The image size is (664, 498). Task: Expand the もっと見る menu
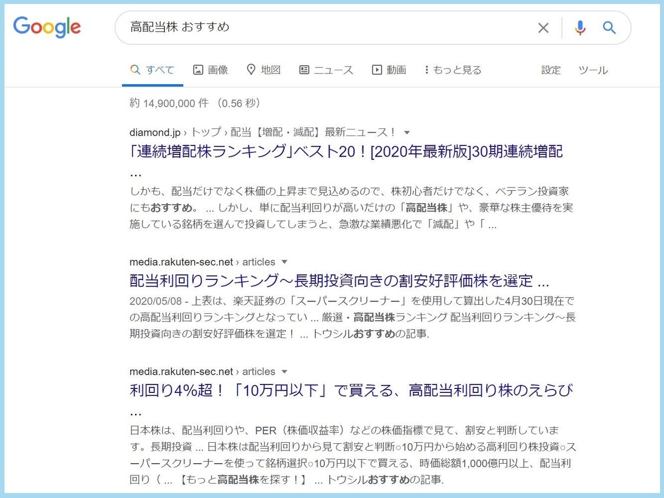coord(453,70)
